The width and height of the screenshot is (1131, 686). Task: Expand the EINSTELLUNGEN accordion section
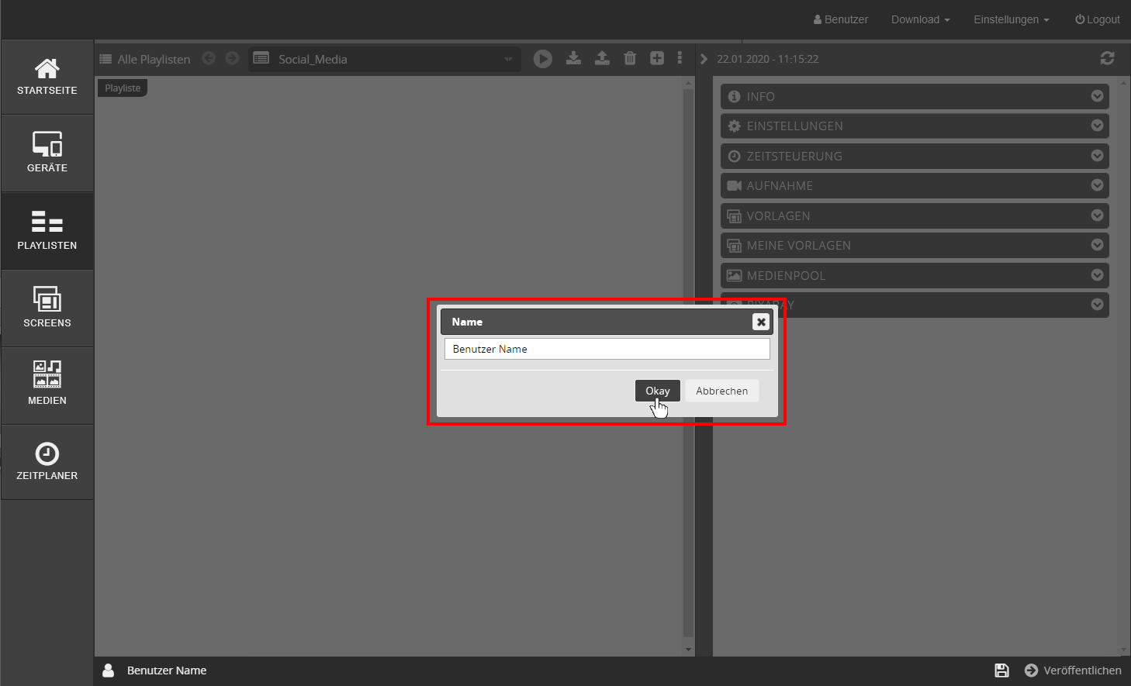[x=914, y=126]
